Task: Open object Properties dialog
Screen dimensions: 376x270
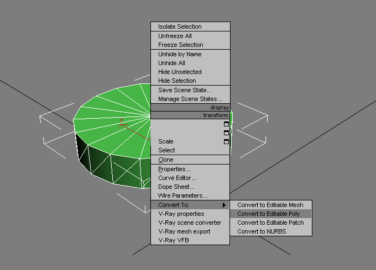Action: click(x=190, y=169)
